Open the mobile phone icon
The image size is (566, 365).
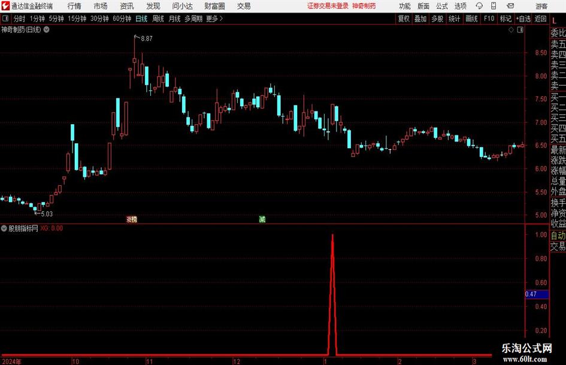494,6
